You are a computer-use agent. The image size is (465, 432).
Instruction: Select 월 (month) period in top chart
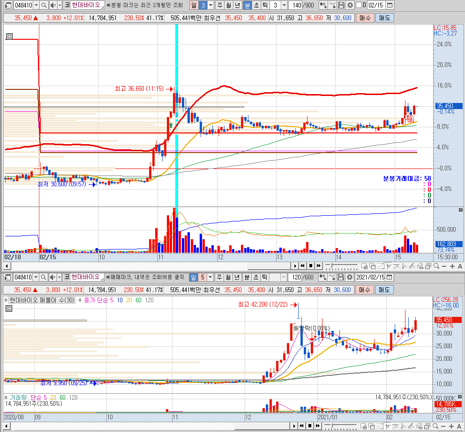tap(228, 5)
